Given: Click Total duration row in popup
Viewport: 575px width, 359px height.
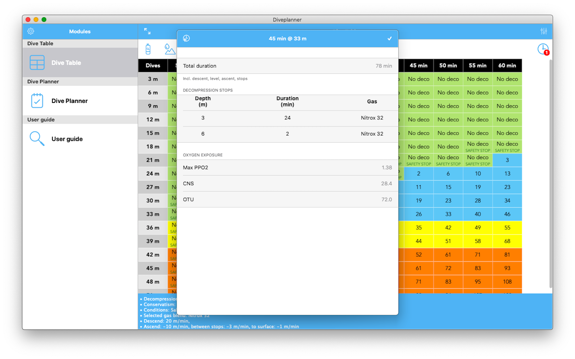Looking at the screenshot, I should pyautogui.click(x=287, y=66).
